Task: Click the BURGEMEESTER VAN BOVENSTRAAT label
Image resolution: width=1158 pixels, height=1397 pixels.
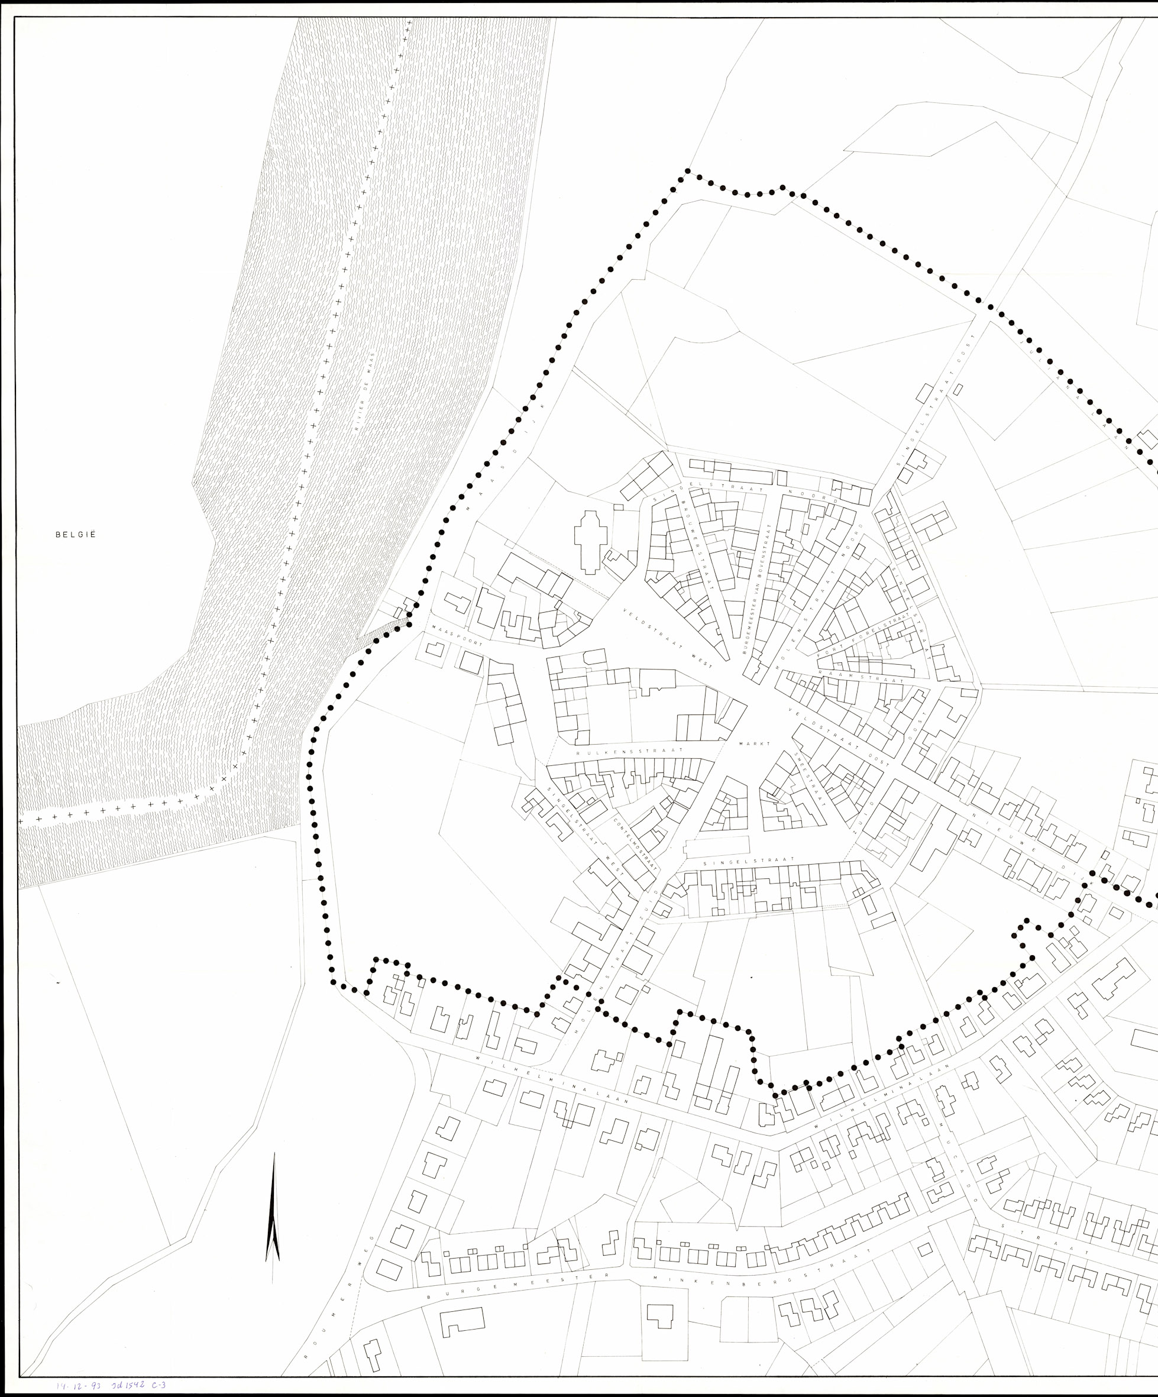Action: [757, 588]
